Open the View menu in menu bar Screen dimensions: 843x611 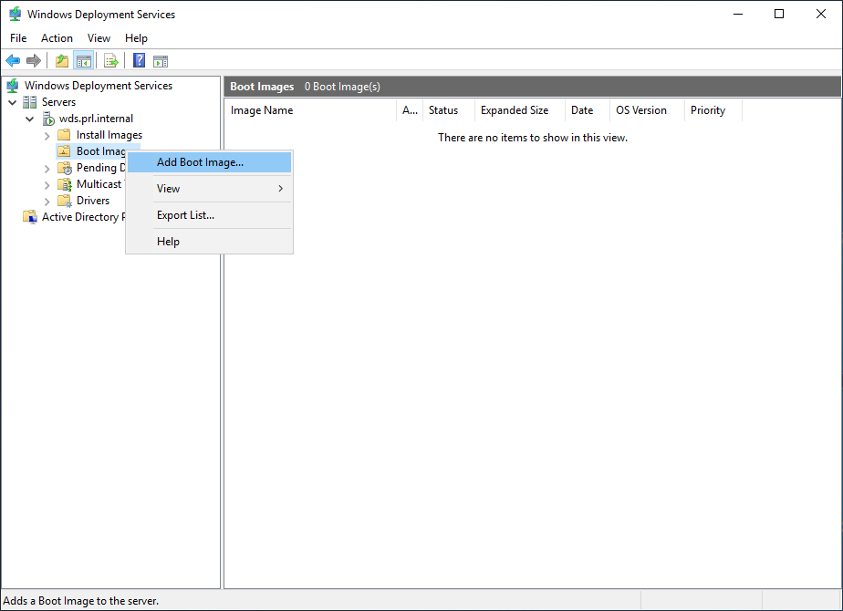99,38
